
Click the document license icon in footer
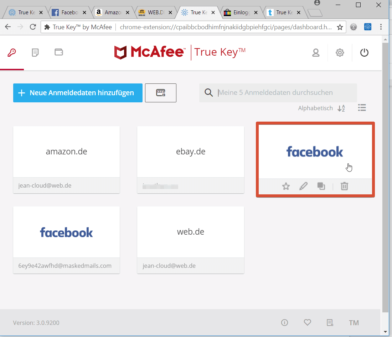[330, 323]
